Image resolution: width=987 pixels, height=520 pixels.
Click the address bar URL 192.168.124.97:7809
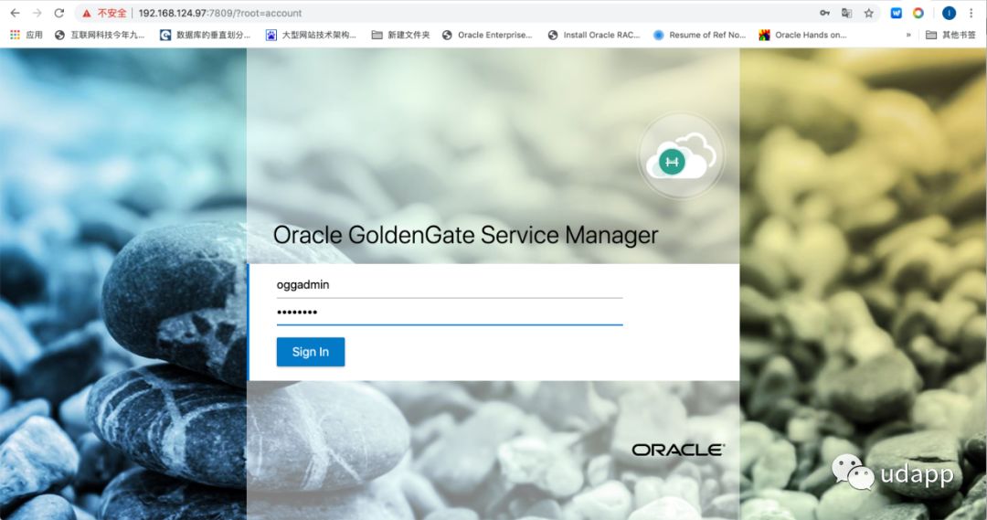pos(219,13)
